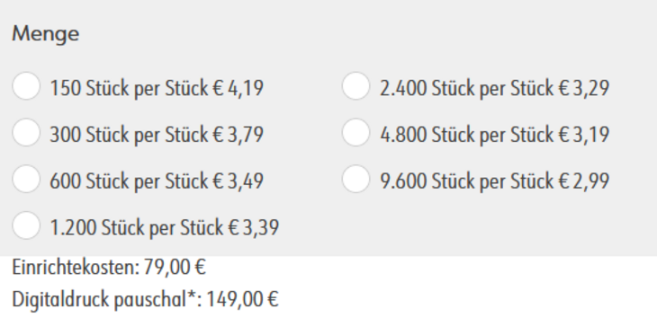The height and width of the screenshot is (335, 657).
Task: Click the '4.800 Stück per Stück € 3,19' label
Action: pos(495,135)
